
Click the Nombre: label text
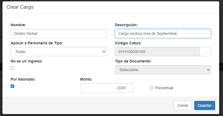[x=18, y=25]
